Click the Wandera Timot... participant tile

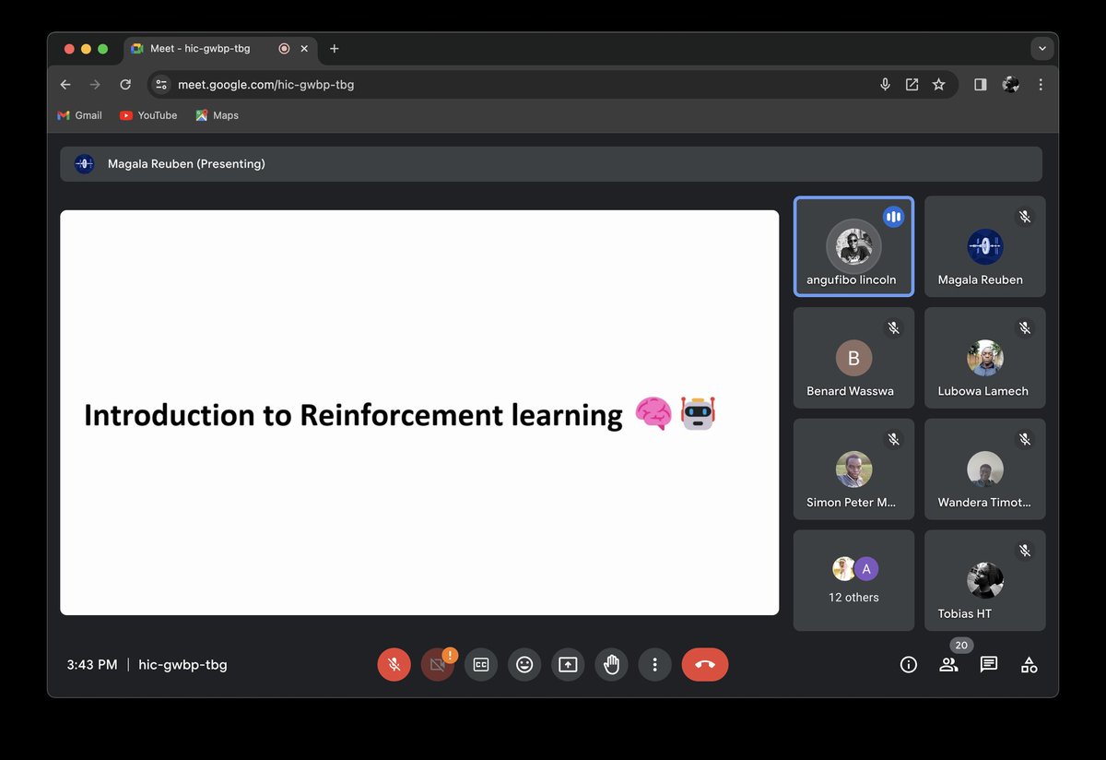point(984,469)
